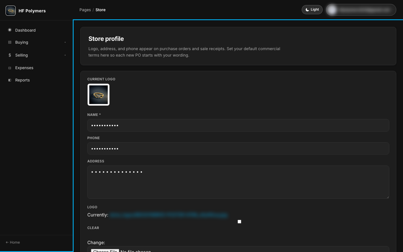The width and height of the screenshot is (403, 252).
Task: Click the blurred user avatar icon
Action: [x=332, y=10]
